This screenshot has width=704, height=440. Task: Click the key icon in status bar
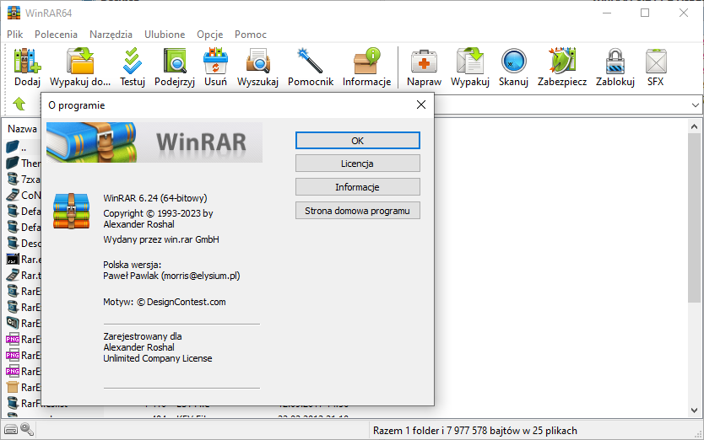(x=27, y=429)
